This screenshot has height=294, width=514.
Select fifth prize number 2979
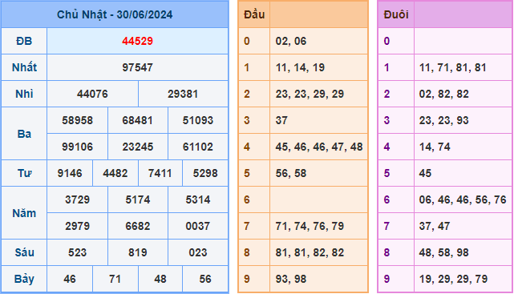pos(77,226)
